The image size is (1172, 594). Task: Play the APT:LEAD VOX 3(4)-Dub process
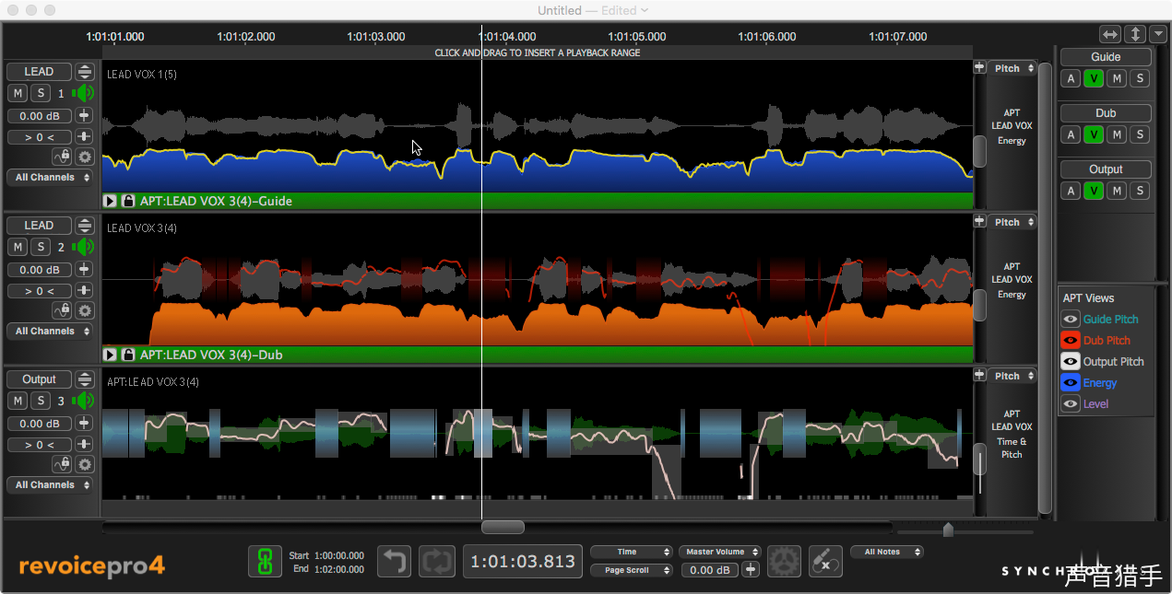tap(111, 355)
